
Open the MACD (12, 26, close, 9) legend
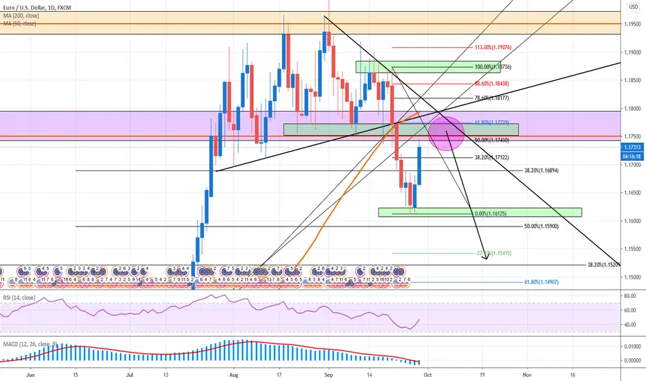click(30, 344)
